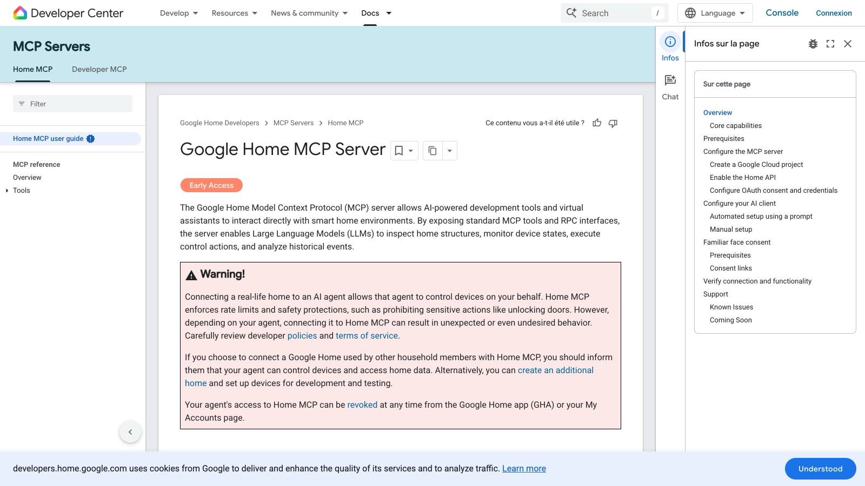Jump to Overview in page contents

click(717, 113)
